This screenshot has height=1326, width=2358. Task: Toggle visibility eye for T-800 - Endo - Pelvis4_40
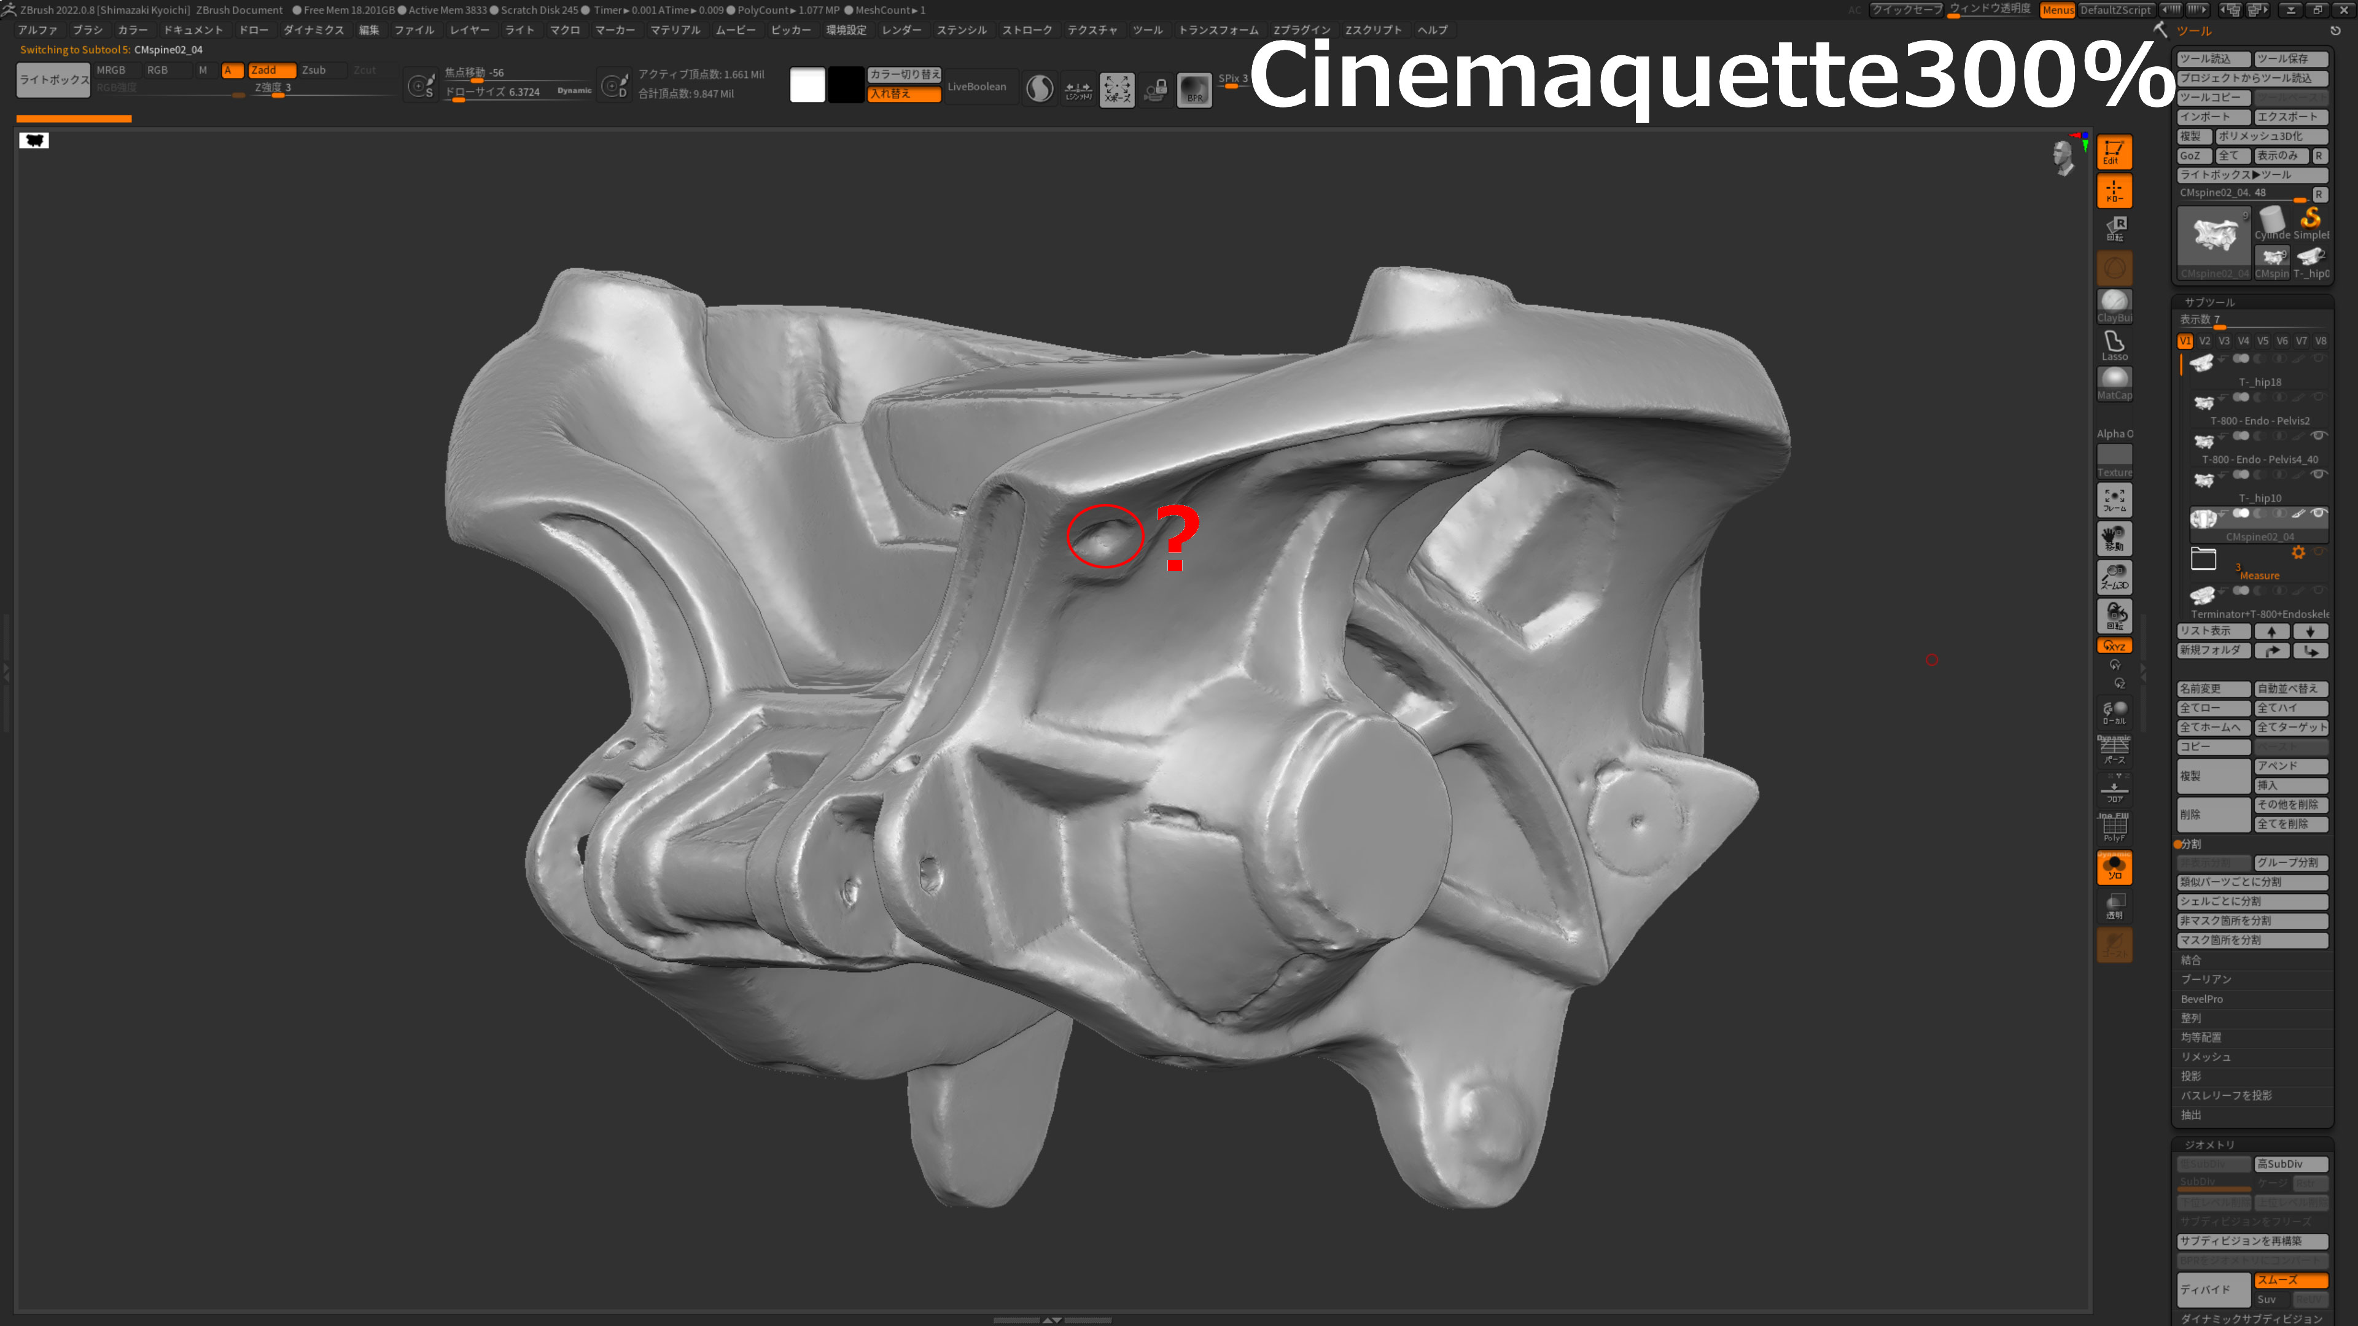(2317, 436)
